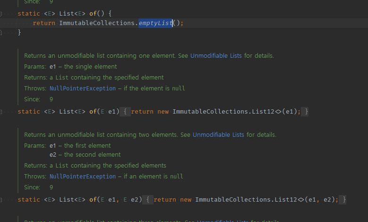Click 'e2 – the second element' doc line
Viewport: 368px width, 222px height.
point(85,154)
